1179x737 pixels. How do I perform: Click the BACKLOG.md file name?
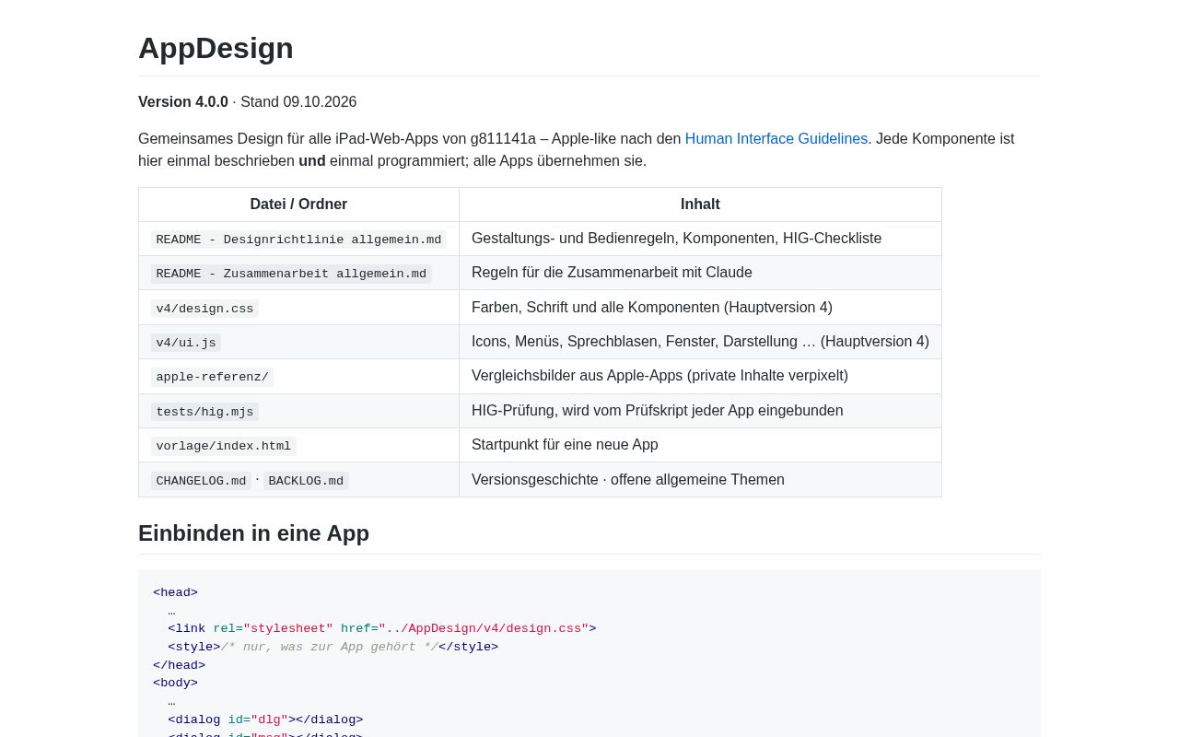tap(306, 481)
